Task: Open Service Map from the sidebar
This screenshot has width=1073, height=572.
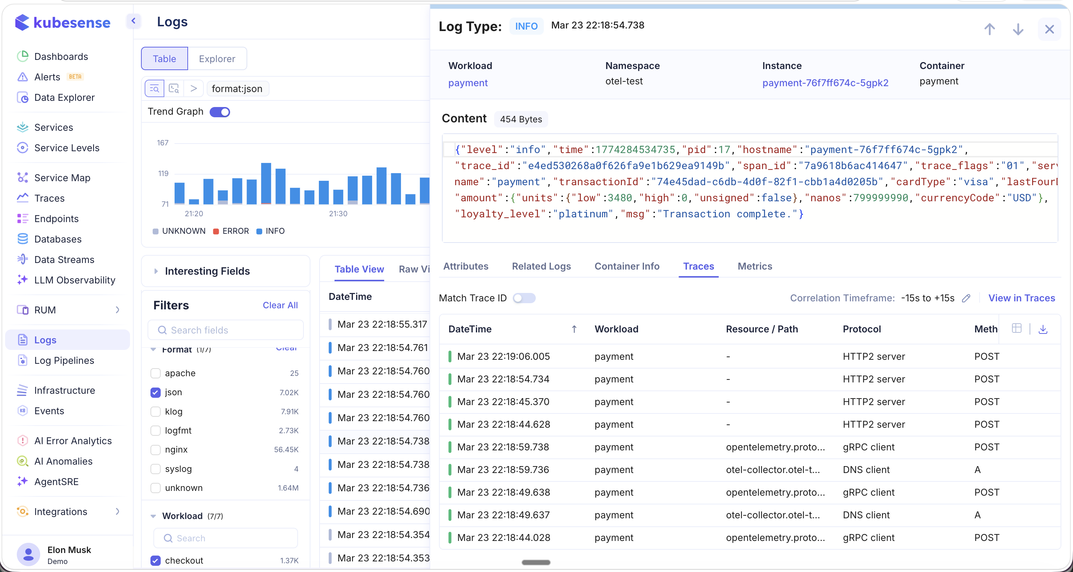Action: [x=62, y=178]
